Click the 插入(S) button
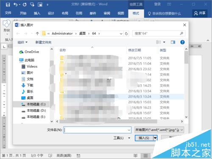This screenshot has height=159, width=212. (x=144, y=138)
